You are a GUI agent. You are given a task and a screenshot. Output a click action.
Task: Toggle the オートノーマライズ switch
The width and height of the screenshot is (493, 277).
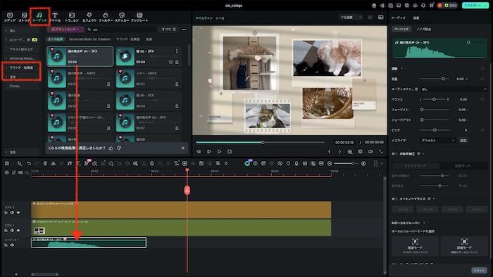click(x=394, y=199)
